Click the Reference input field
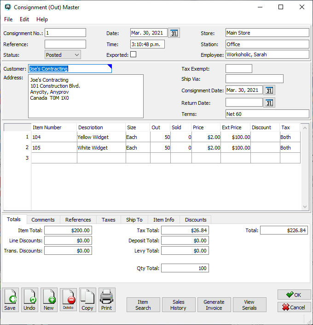313x325 pixels. tap(65, 44)
